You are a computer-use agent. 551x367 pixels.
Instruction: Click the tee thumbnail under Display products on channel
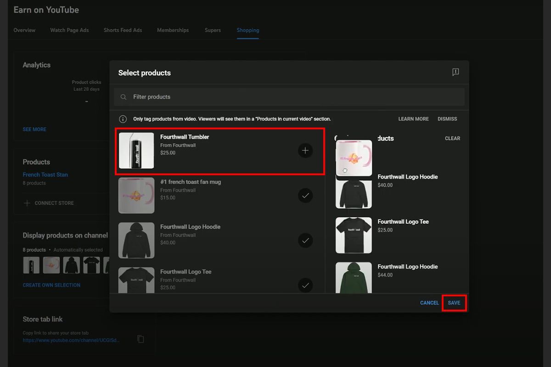point(92,265)
